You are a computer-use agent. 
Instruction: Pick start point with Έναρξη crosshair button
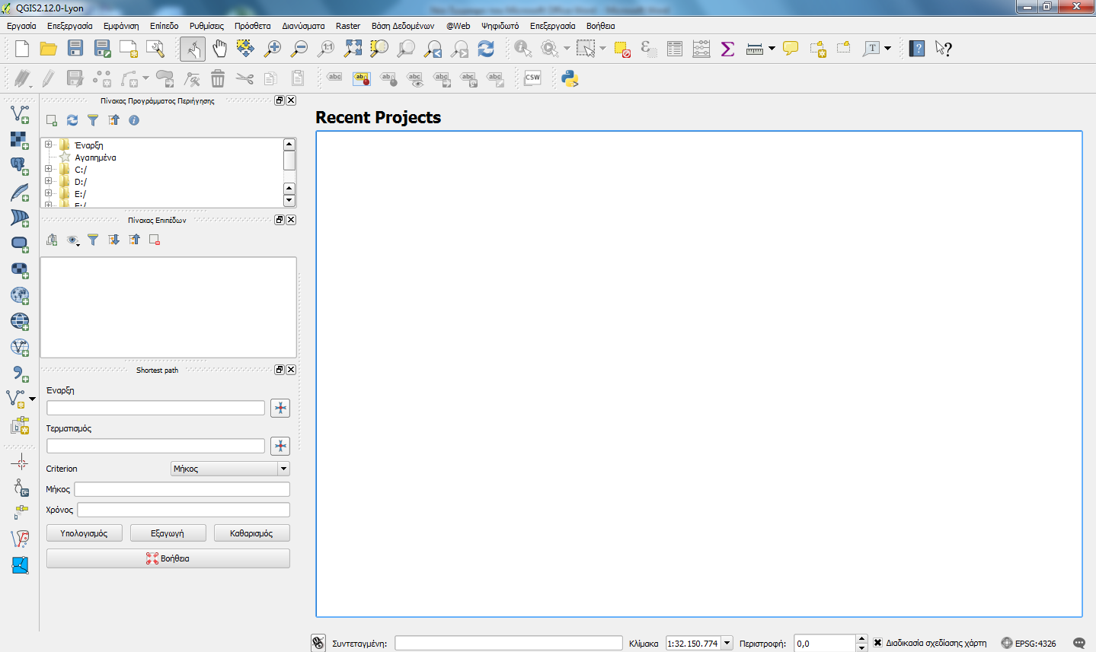[x=280, y=408]
